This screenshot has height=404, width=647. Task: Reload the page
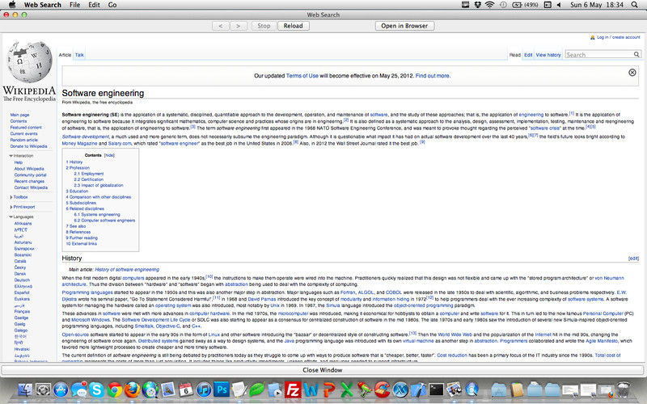coord(293,26)
